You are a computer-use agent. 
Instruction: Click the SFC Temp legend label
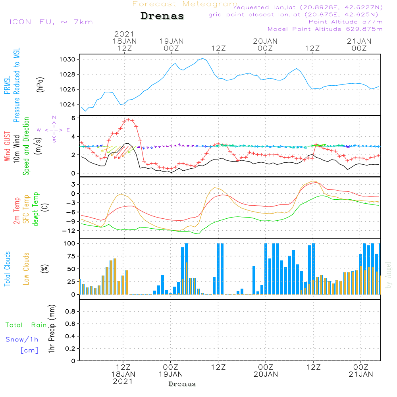(x=26, y=209)
